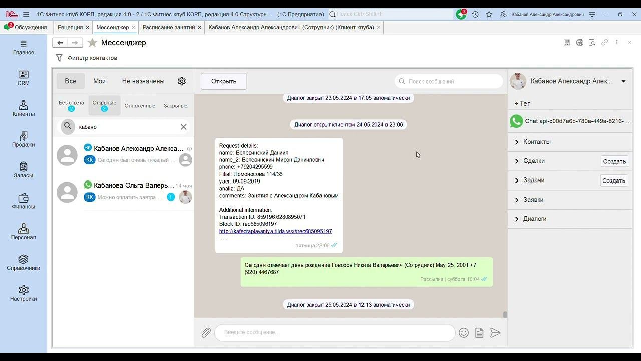The height and width of the screenshot is (361, 641).
Task: Navigate forward with the right arrow
Action: (x=75, y=43)
